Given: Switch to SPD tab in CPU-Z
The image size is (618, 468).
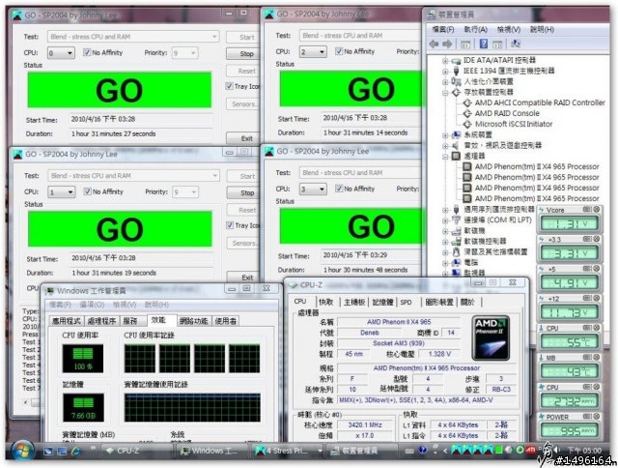Looking at the screenshot, I should [x=406, y=303].
